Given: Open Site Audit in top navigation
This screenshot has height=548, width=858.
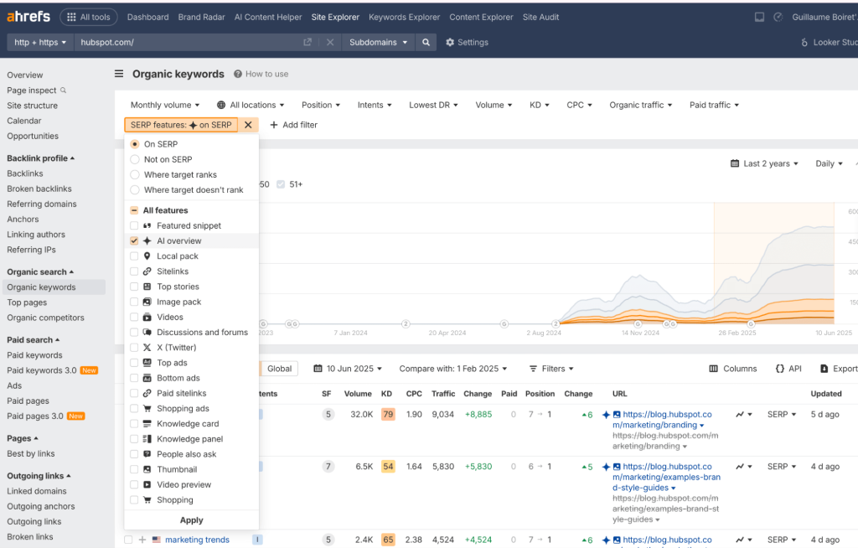Looking at the screenshot, I should click(x=540, y=17).
